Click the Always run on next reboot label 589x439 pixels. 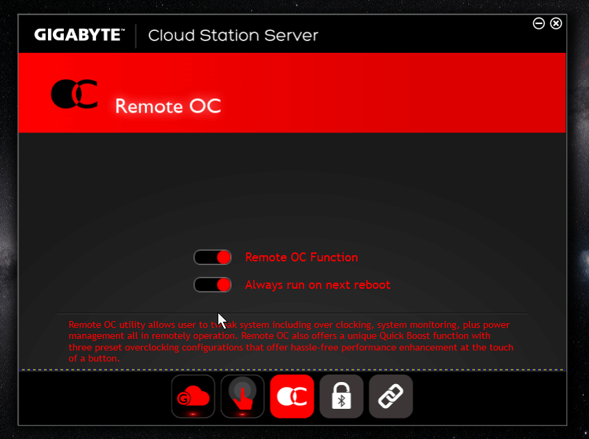tap(318, 285)
